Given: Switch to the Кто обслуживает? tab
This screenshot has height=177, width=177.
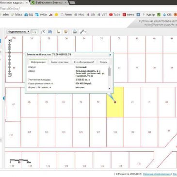Looking at the screenshot, I should 84,62.
